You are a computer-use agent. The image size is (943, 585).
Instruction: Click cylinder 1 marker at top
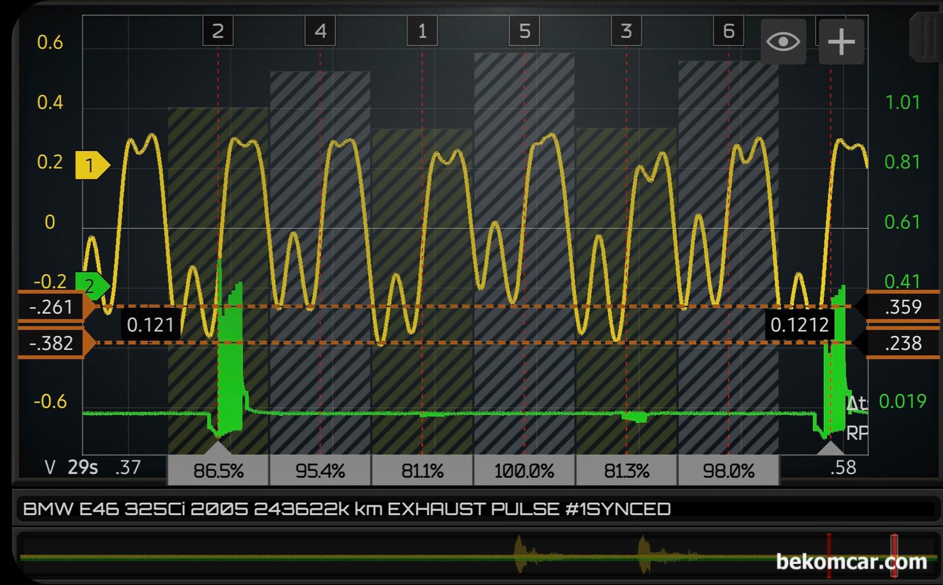point(422,31)
